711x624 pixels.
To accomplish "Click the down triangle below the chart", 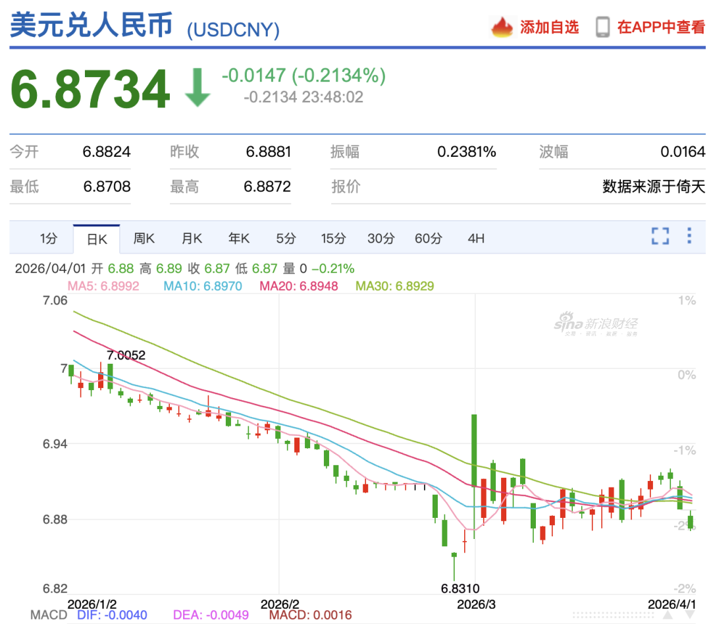I will coord(689,615).
